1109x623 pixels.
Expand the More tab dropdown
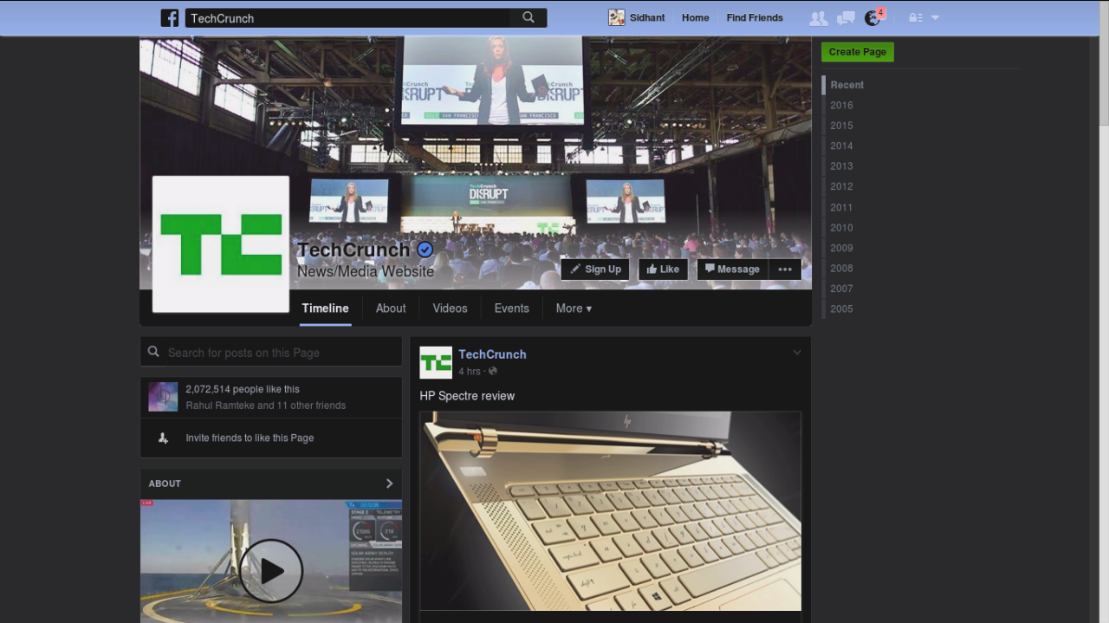[x=573, y=308]
